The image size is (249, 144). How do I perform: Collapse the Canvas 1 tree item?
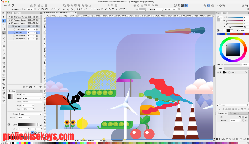pos(10,26)
